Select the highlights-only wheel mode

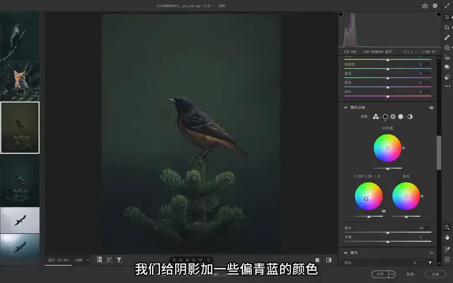tap(401, 116)
